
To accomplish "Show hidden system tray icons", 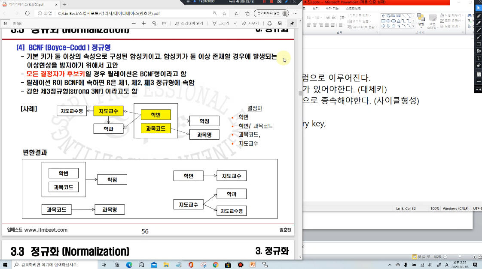I will [390, 265].
